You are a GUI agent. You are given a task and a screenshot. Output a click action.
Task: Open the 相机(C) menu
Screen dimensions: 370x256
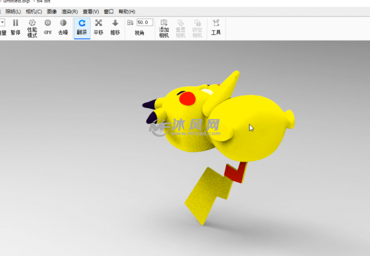tap(34, 12)
